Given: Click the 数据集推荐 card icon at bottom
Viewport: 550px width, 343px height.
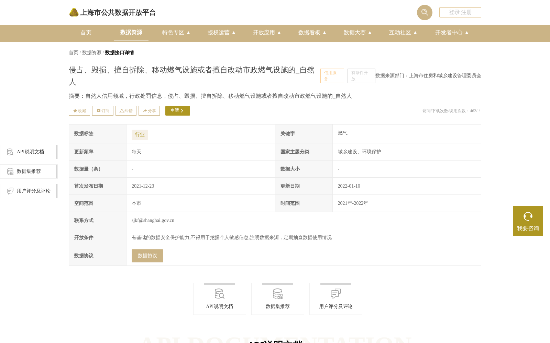Looking at the screenshot, I should click(x=278, y=294).
